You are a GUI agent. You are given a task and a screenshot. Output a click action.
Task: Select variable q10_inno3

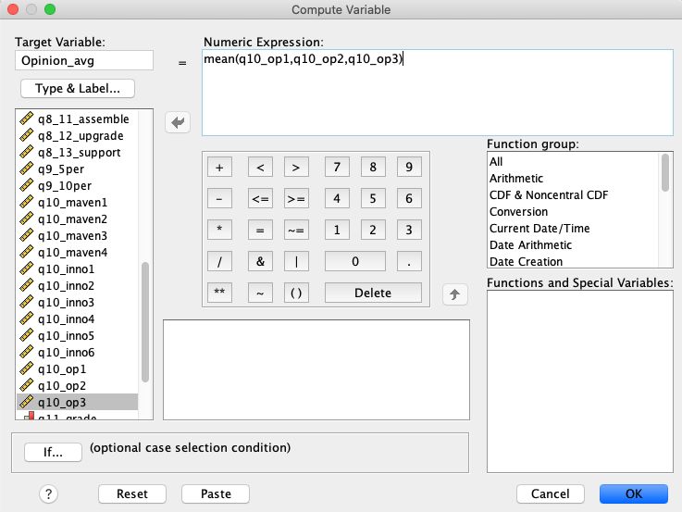(78, 303)
